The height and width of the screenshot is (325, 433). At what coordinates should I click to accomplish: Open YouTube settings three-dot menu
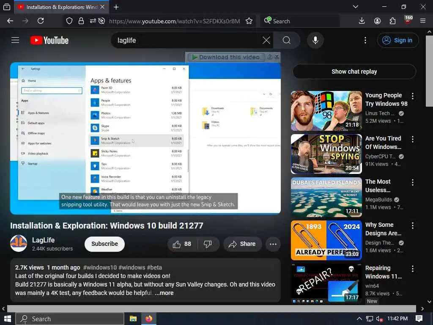point(365,40)
